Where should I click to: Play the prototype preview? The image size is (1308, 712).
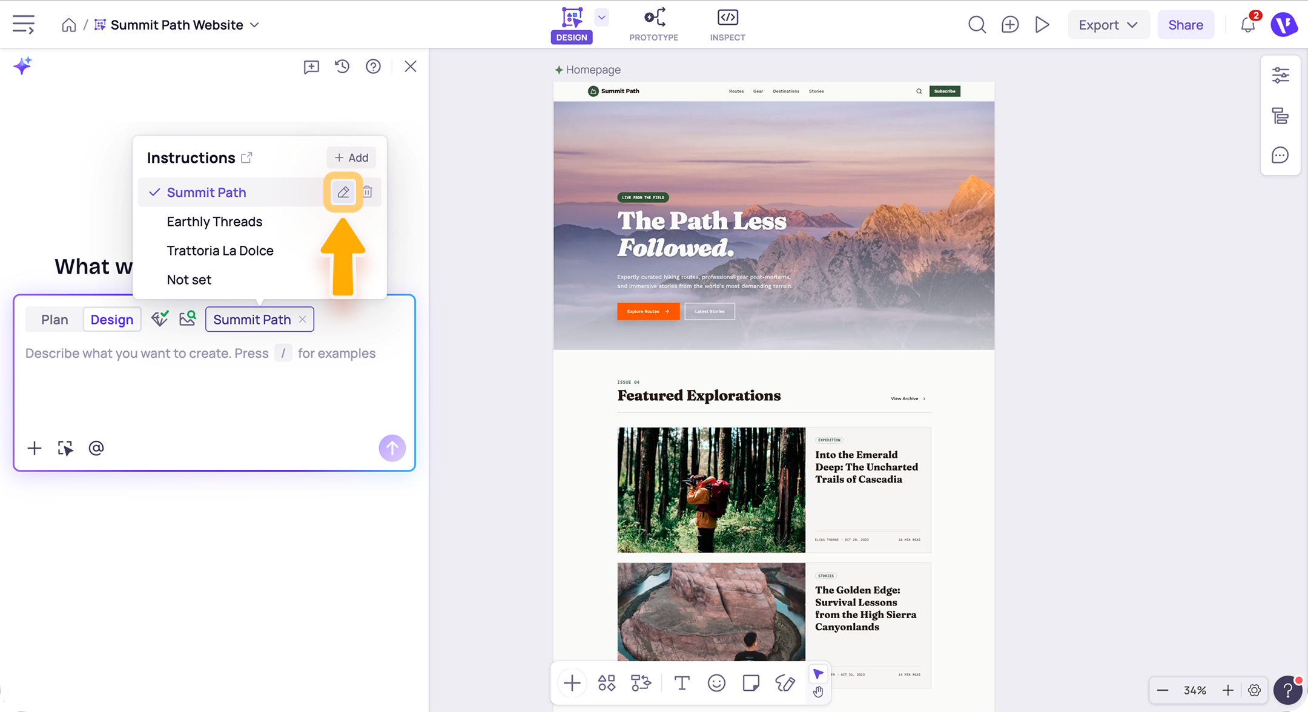tap(1042, 25)
